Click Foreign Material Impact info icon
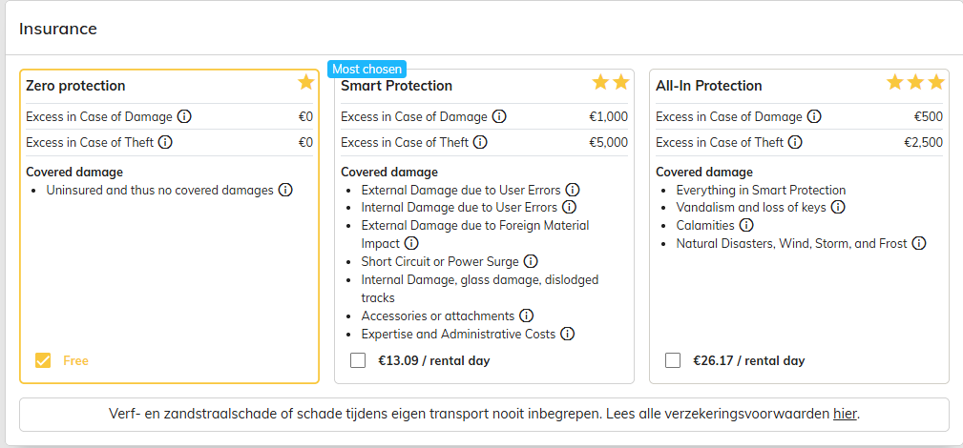Viewport: 963px width, 448px height. (x=411, y=243)
